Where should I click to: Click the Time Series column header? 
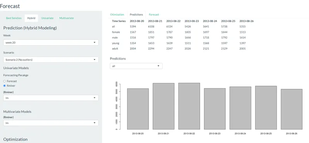[119, 21]
